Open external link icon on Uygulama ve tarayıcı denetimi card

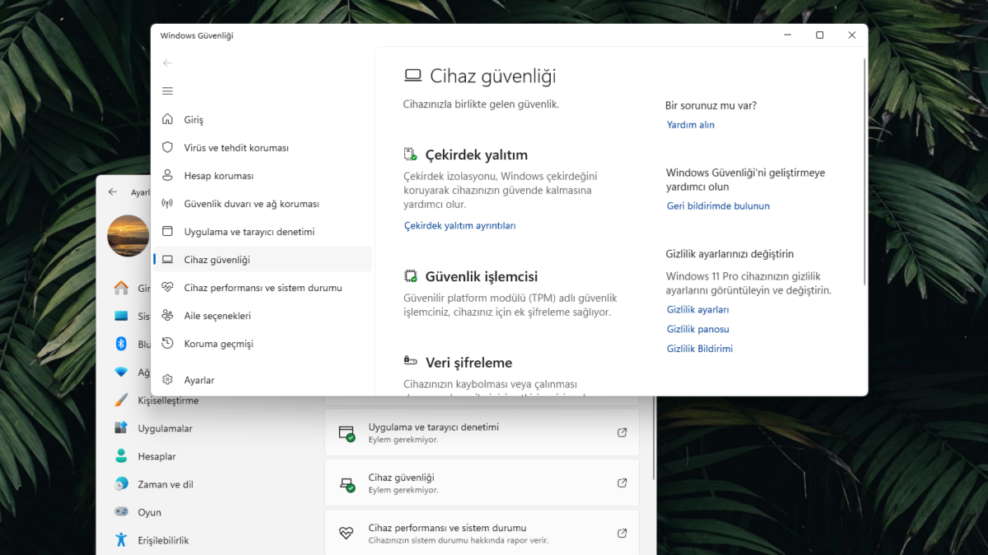[x=622, y=432]
